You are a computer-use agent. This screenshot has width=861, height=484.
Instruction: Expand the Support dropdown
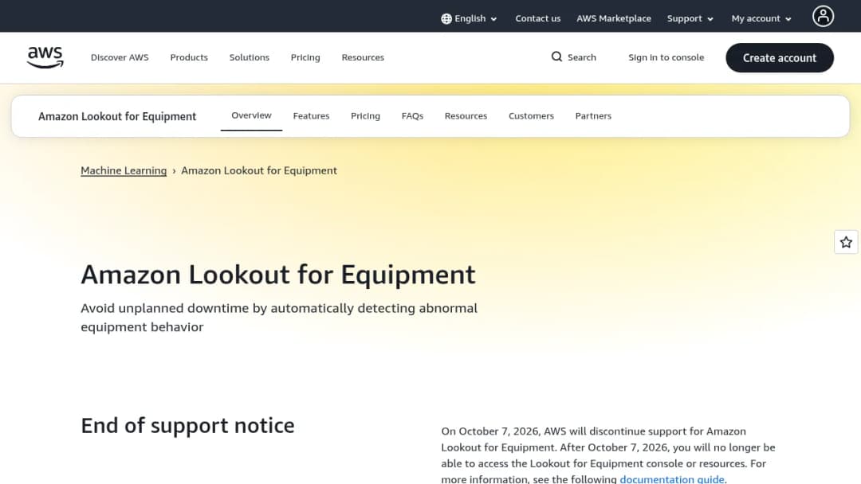point(690,18)
